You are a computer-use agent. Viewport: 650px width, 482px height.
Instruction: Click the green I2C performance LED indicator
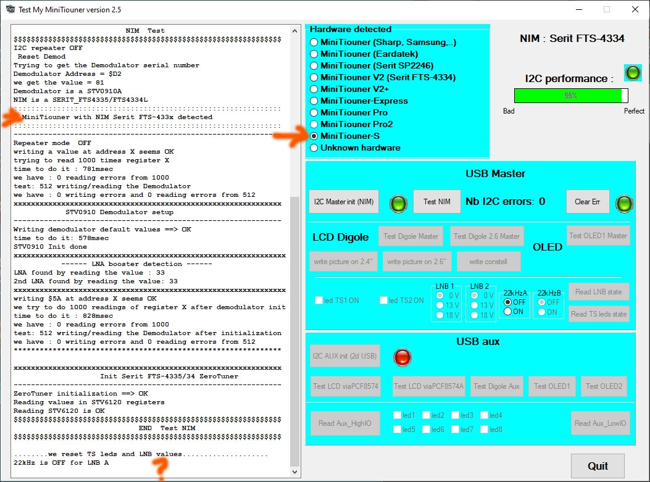(x=633, y=73)
